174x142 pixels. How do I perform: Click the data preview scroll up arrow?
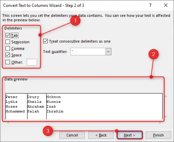pos(166,97)
